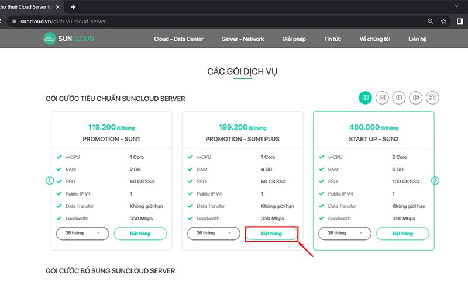Open the browser side panel icon

coord(460,21)
